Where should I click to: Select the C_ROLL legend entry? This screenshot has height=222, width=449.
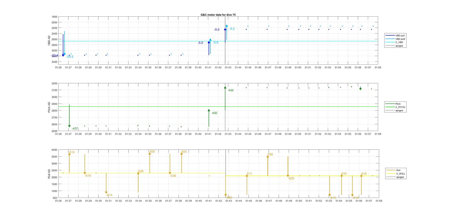(396, 174)
